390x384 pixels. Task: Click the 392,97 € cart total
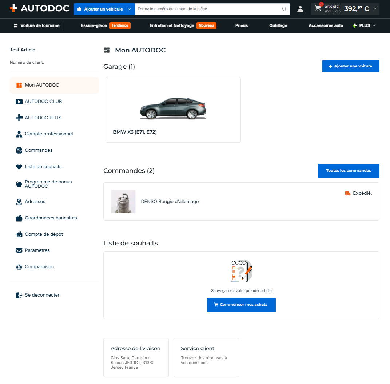pyautogui.click(x=357, y=9)
